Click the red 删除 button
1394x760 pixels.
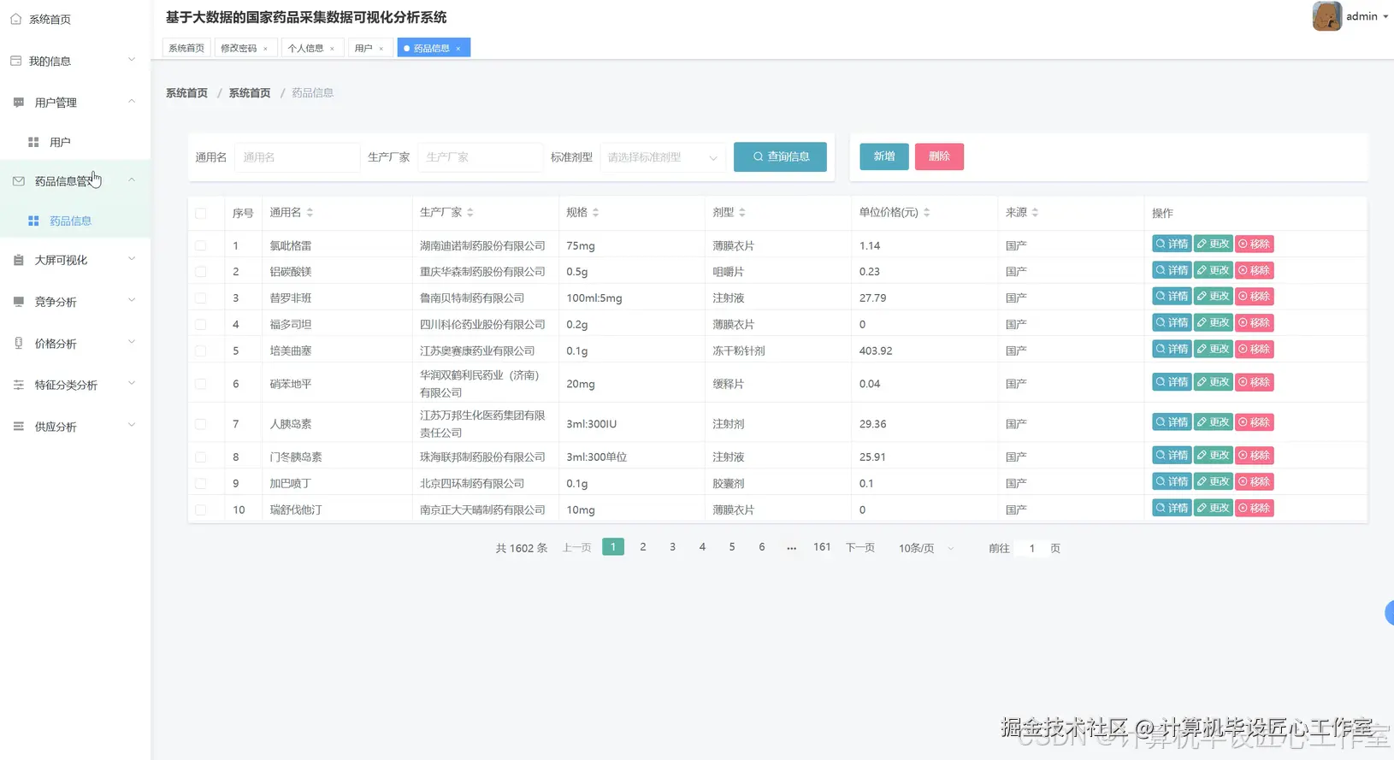(939, 156)
